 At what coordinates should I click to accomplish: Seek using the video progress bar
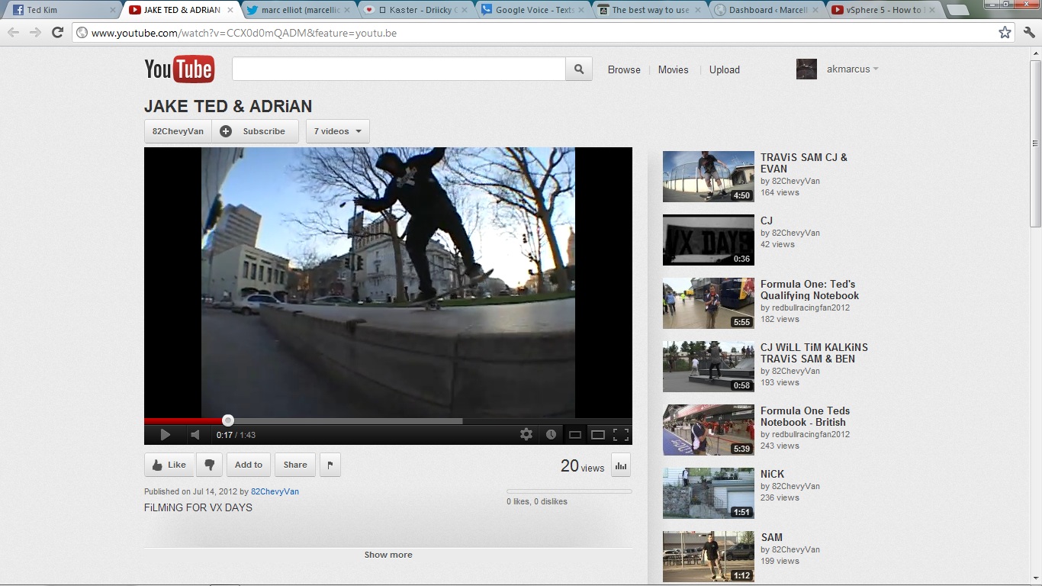coord(343,420)
